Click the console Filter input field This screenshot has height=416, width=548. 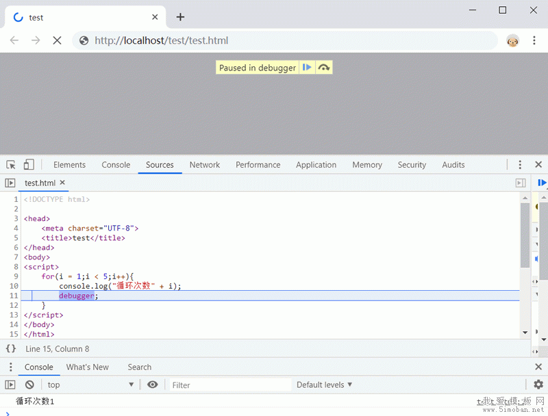tap(226, 385)
